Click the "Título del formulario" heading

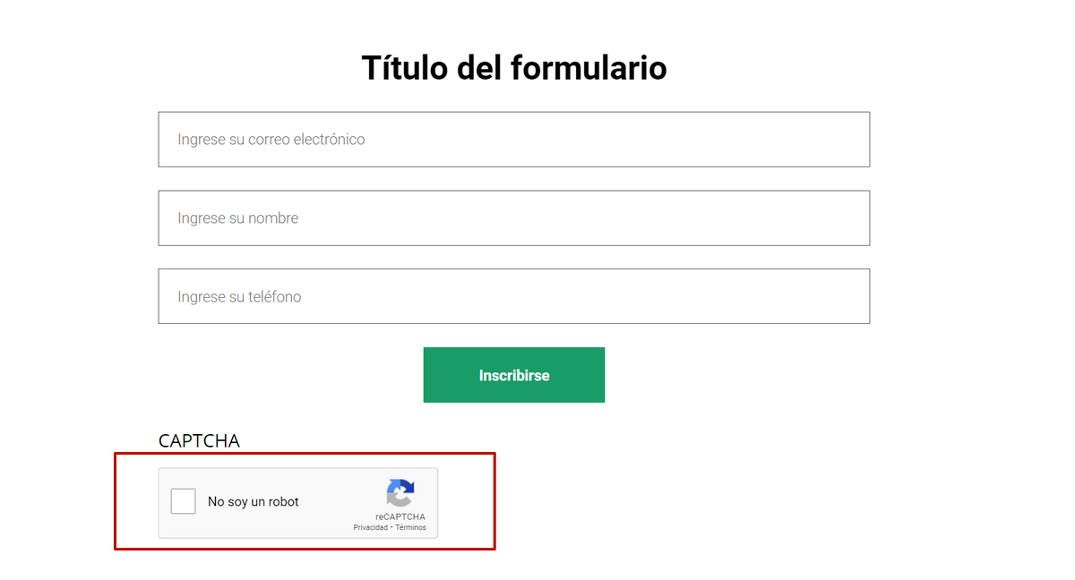click(x=514, y=68)
